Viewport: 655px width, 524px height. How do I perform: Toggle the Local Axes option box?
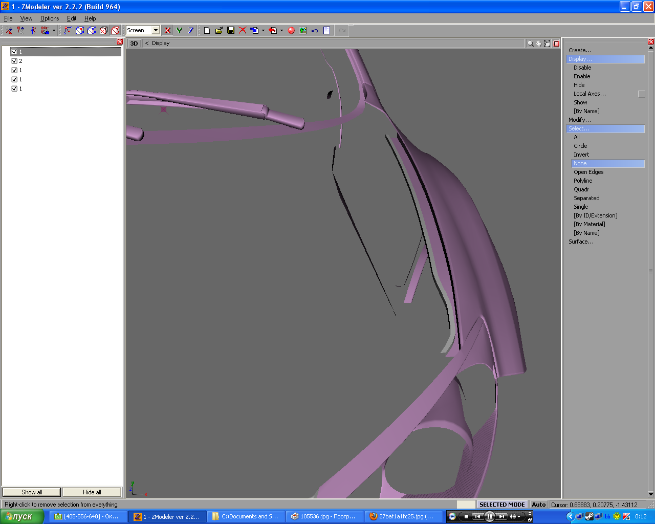[x=641, y=94]
